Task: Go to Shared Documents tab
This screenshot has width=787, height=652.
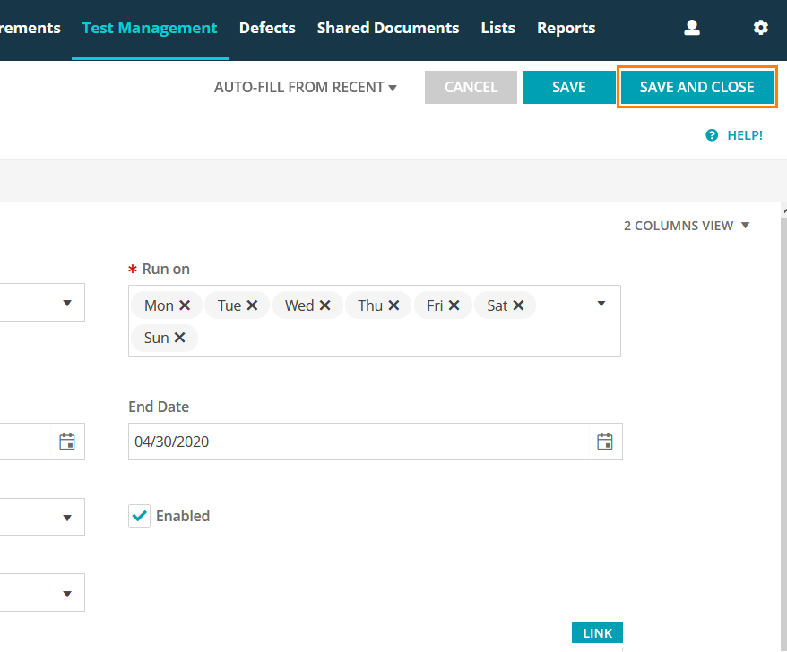Action: (387, 28)
